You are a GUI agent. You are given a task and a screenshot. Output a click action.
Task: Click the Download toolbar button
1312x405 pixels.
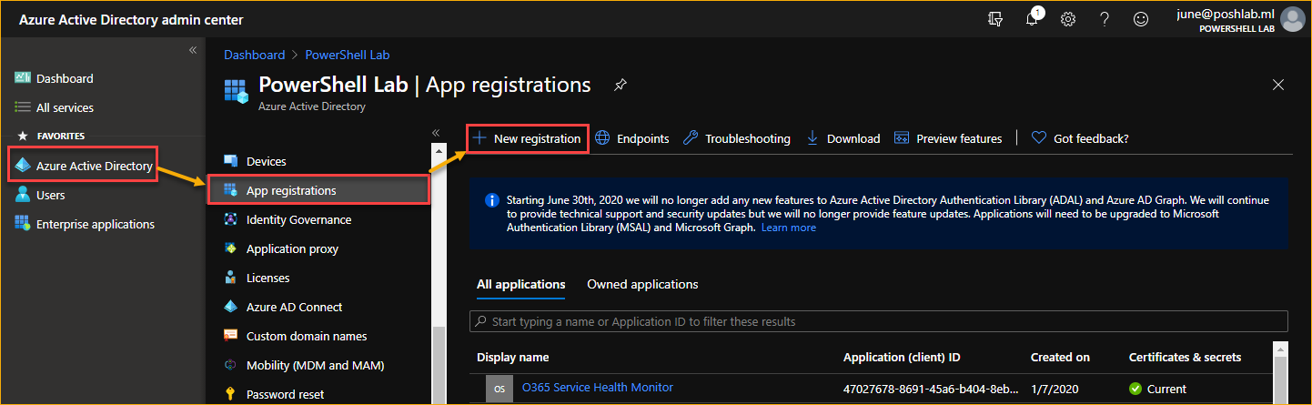pos(843,138)
